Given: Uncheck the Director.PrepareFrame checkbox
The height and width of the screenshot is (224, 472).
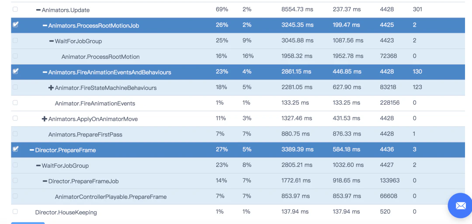Looking at the screenshot, I should point(15,149).
